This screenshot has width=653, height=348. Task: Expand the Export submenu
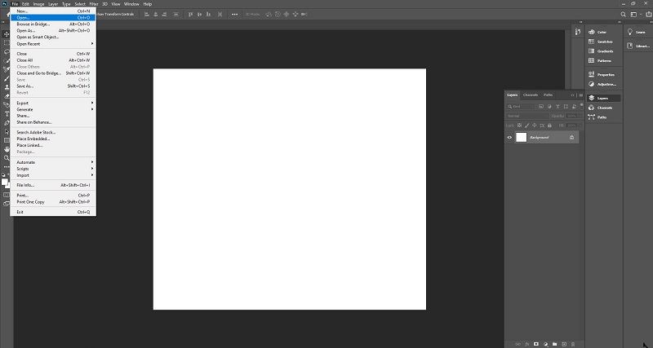coord(53,104)
